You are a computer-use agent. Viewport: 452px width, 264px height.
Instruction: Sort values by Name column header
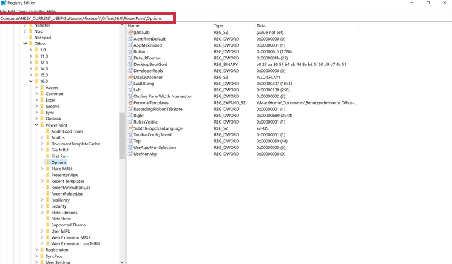pos(134,26)
